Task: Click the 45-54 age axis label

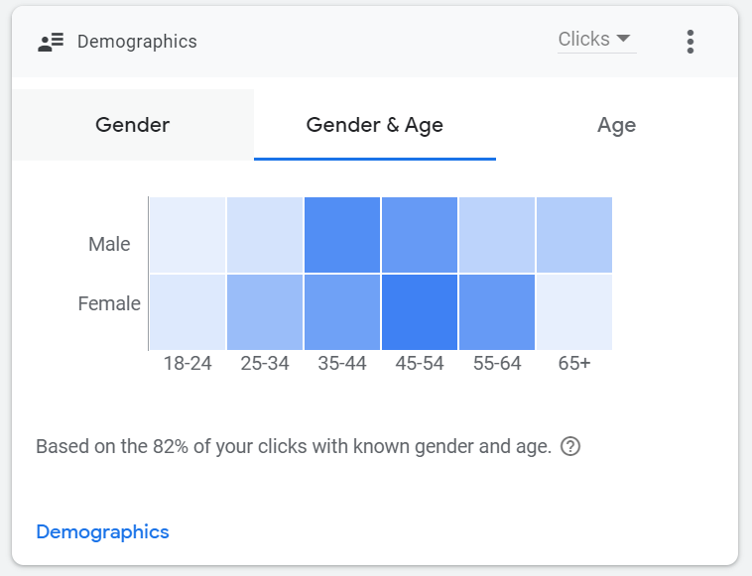Action: coord(420,364)
